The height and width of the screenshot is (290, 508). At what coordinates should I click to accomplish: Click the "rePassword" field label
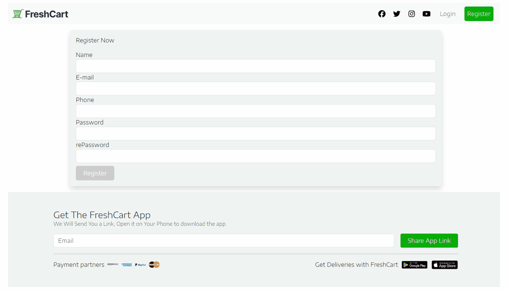click(x=93, y=145)
